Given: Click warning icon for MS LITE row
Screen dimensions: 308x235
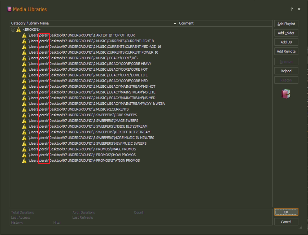Looking at the screenshot, I should tap(24, 92).
